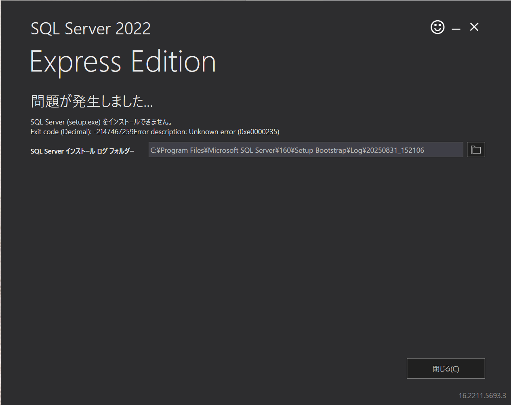Minimize the SQL Server installer window
The image size is (511, 405).
(x=456, y=29)
